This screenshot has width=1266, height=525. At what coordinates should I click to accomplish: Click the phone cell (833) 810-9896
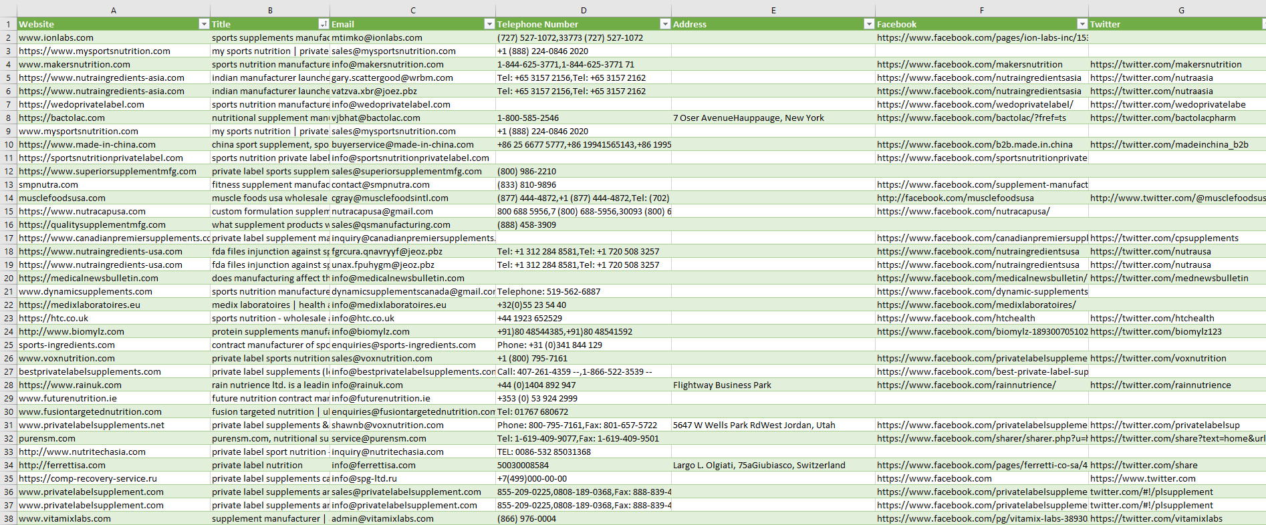tap(584, 184)
